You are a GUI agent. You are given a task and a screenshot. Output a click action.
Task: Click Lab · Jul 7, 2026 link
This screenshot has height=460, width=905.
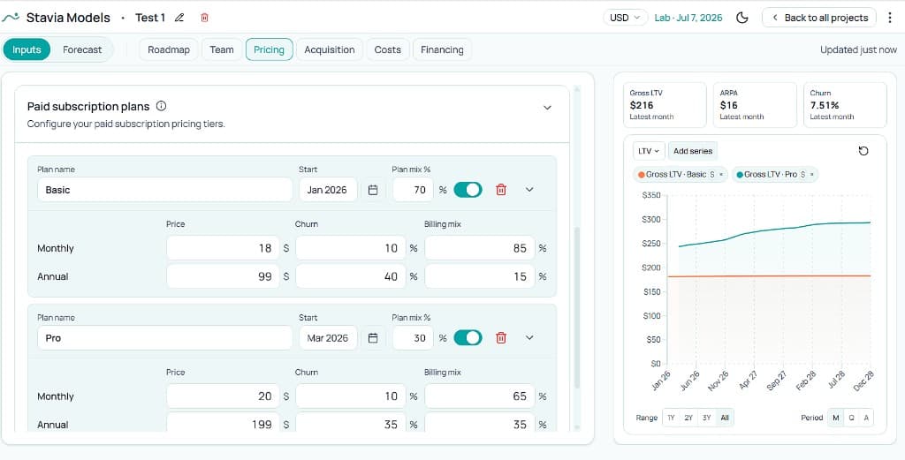[x=688, y=18]
